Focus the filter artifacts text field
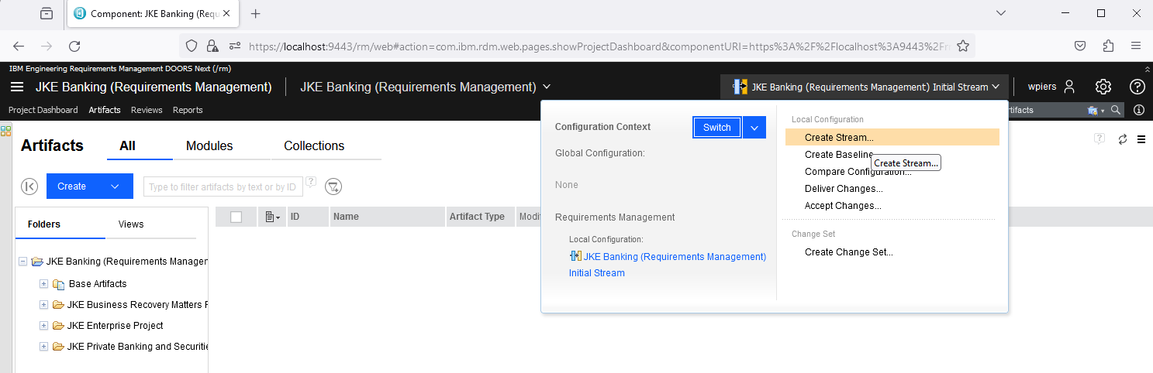The height and width of the screenshot is (373, 1153). pos(223,186)
